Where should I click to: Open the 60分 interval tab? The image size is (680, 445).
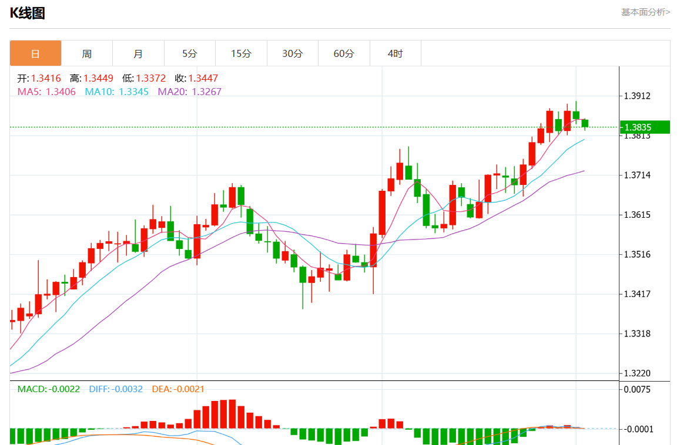344,53
